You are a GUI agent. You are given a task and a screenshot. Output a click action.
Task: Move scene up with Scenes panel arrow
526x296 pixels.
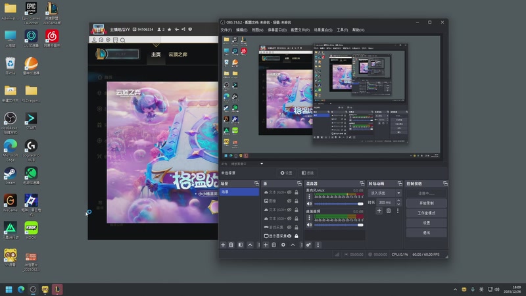point(250,245)
